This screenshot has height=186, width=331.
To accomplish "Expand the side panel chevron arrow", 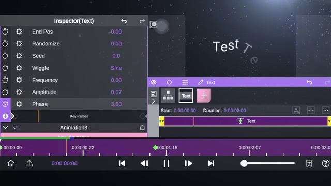I will (x=154, y=101).
